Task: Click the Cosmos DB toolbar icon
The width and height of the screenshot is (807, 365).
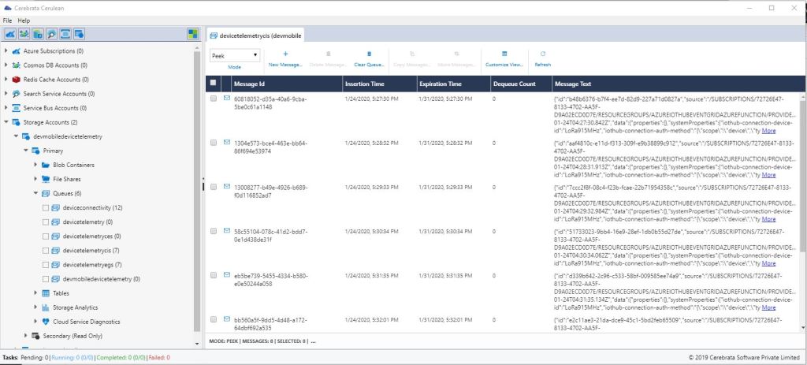Action: [x=24, y=34]
